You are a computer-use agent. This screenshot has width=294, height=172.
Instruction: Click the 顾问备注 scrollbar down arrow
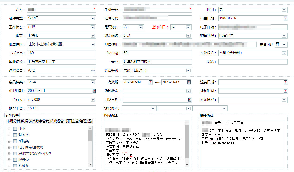pyautogui.click(x=187, y=165)
